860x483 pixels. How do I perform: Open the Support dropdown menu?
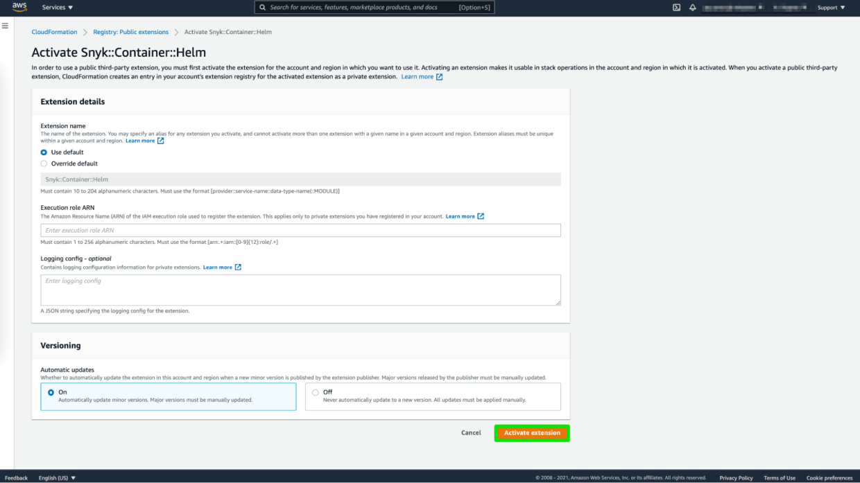pyautogui.click(x=831, y=8)
